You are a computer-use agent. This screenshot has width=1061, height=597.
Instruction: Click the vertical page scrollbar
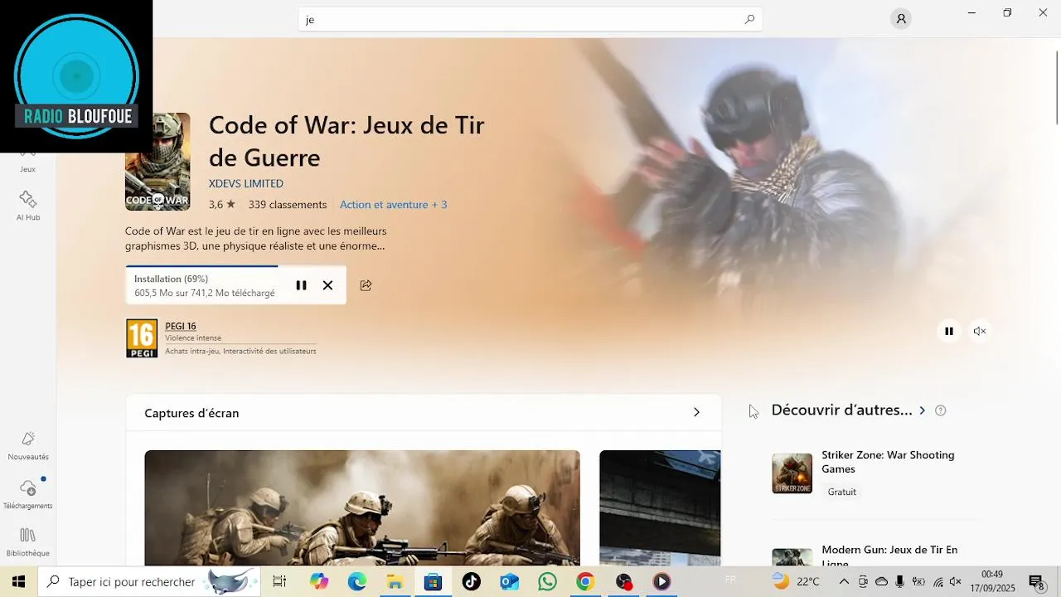click(1057, 87)
